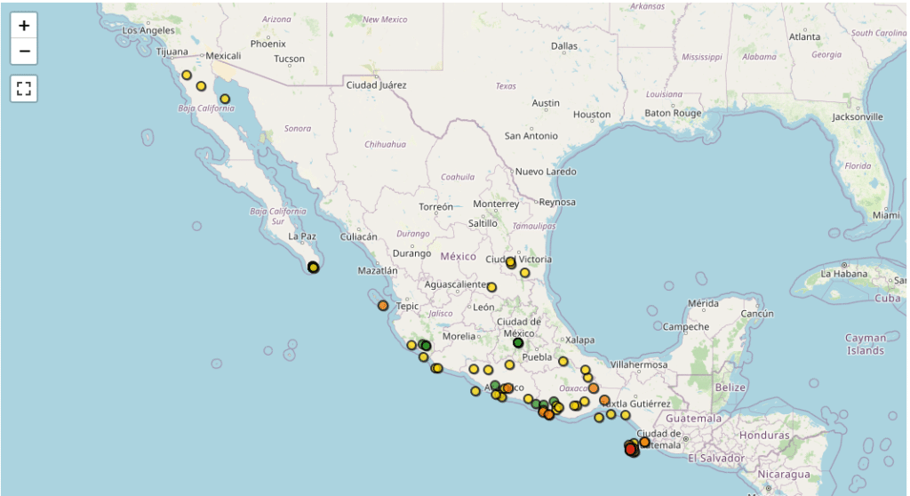Zoom in on the map
The image size is (910, 496).
tap(24, 26)
